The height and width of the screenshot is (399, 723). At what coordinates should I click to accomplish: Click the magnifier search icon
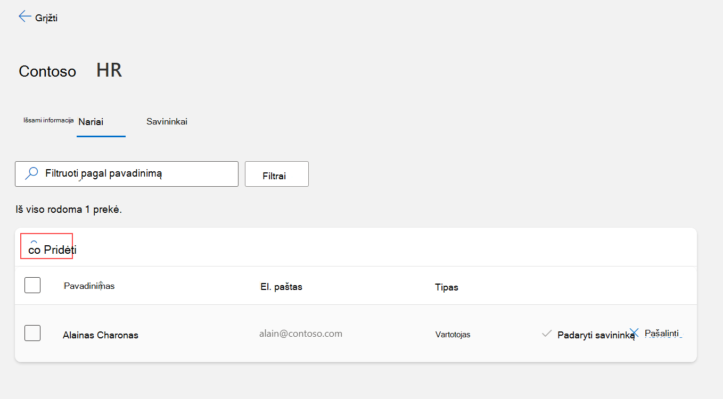[31, 173]
